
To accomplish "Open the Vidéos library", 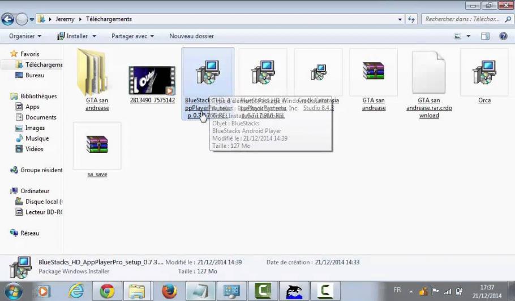I will [x=29, y=149].
